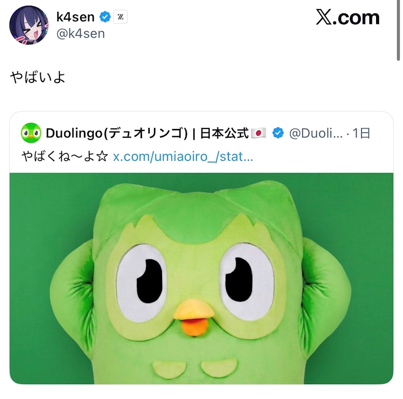Open k4sen's profile avatar picture
403x399 pixels.
point(29,25)
